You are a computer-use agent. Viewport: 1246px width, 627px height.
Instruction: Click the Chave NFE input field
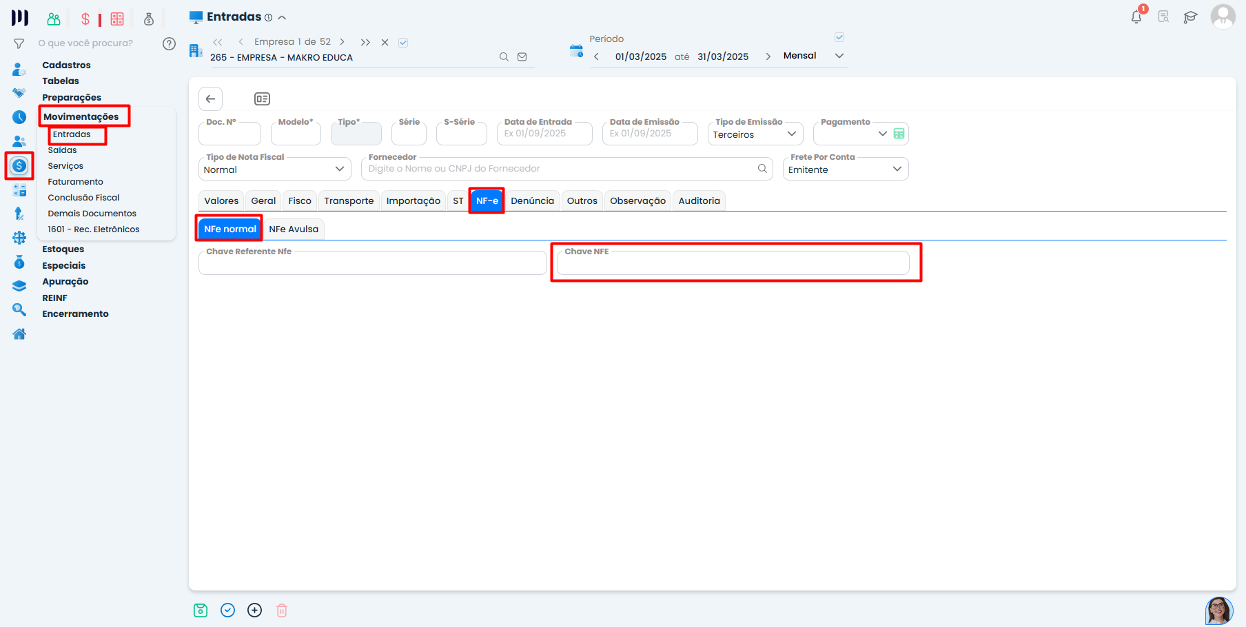733,265
